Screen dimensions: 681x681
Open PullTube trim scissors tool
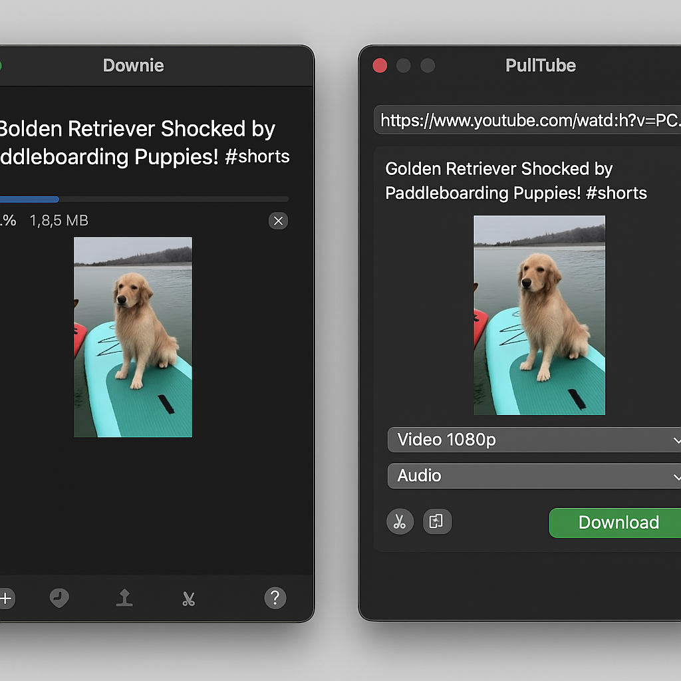[400, 521]
